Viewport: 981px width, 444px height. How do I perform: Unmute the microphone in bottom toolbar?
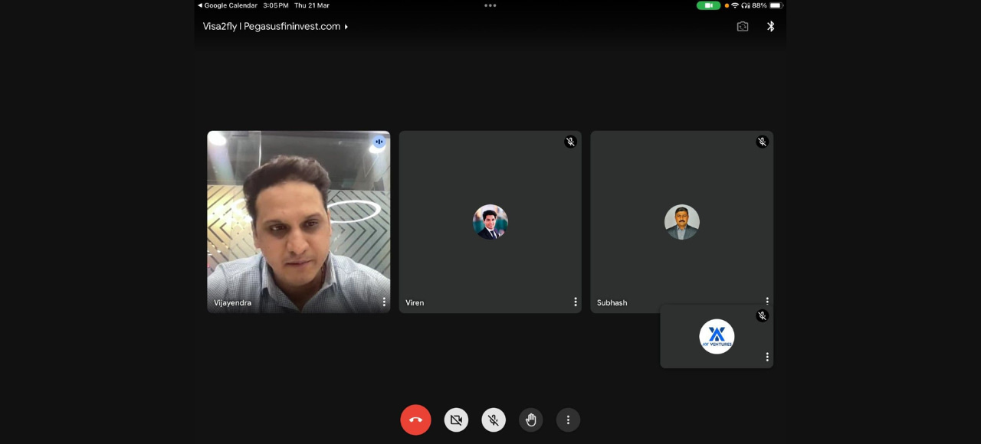494,420
